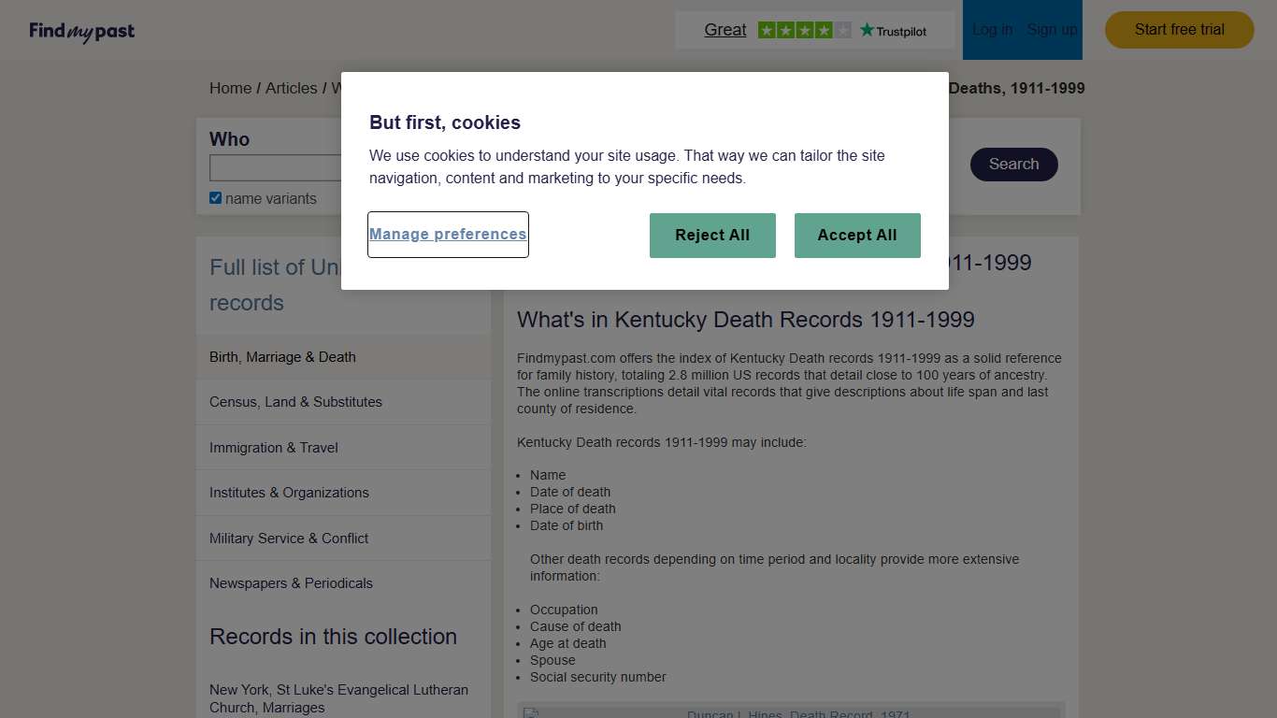Image resolution: width=1277 pixels, height=718 pixels.
Task: Expand the Birth, Marriage & Death category
Action: 281,357
